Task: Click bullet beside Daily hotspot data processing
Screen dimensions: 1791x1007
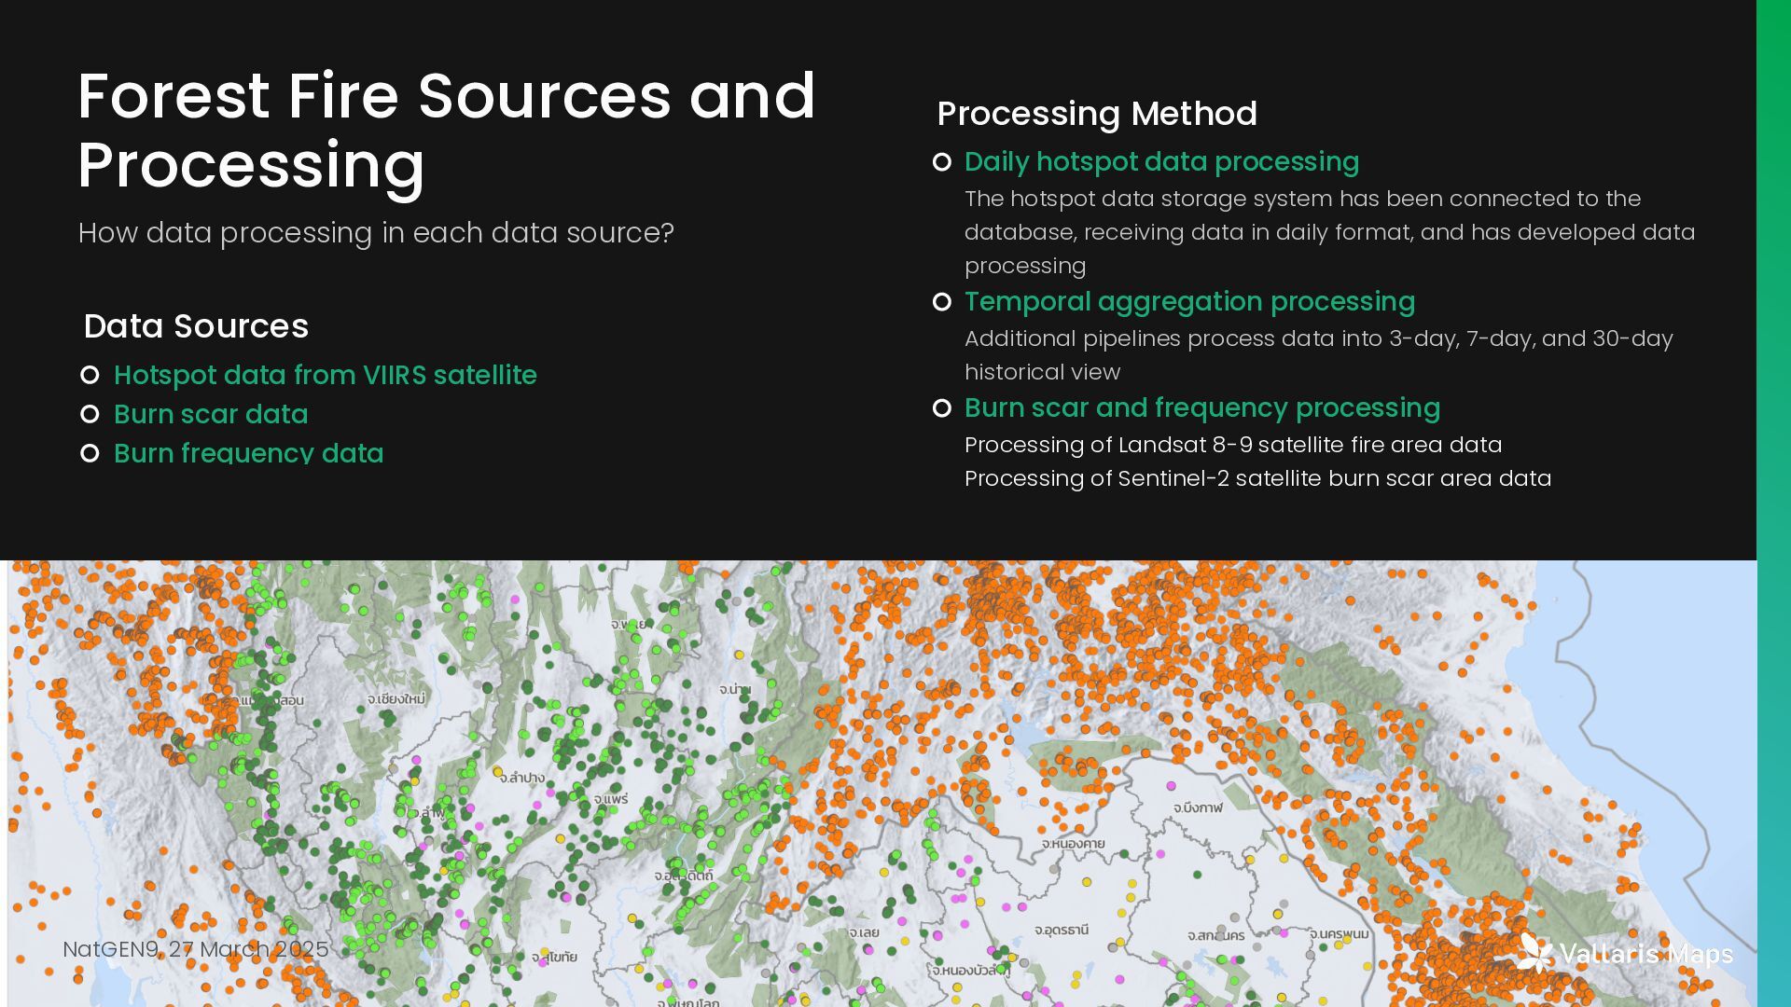Action: 942,162
